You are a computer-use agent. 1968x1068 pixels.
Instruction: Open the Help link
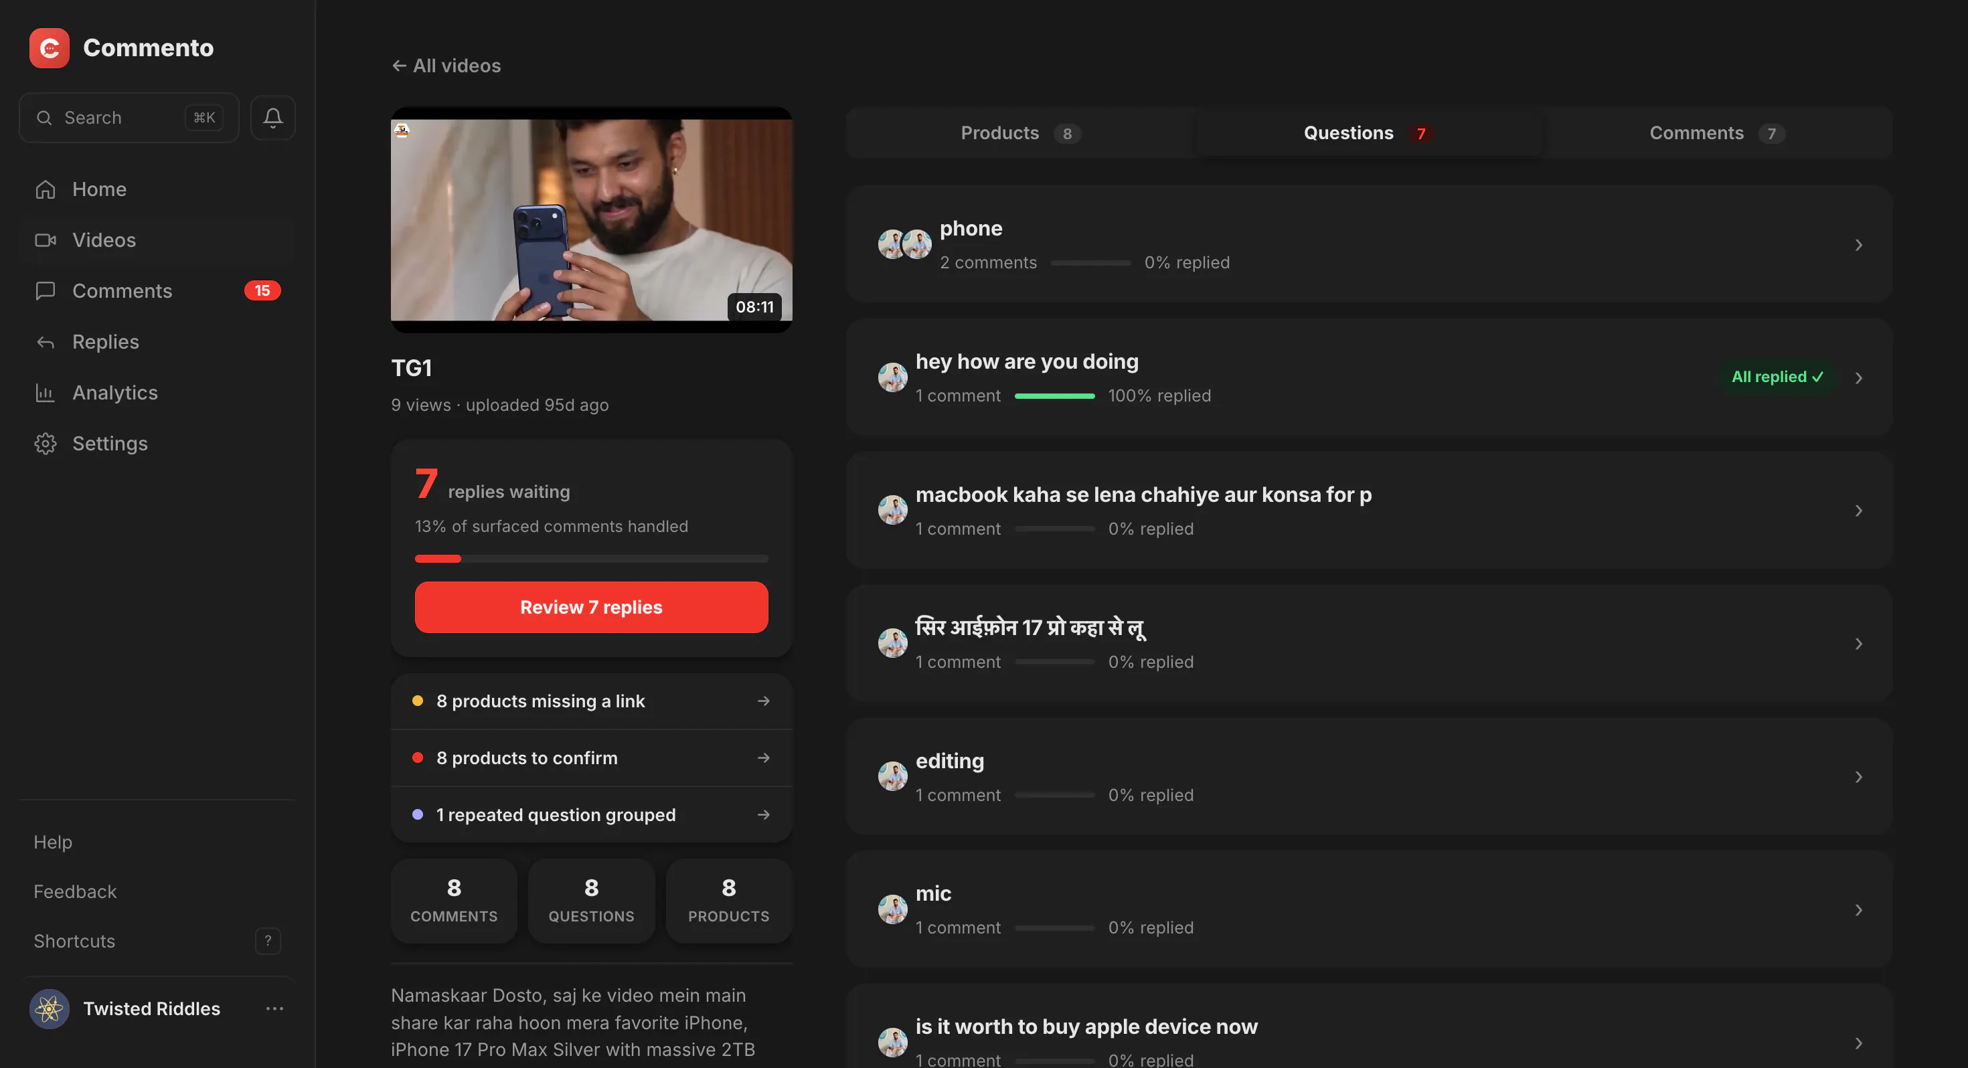tap(53, 842)
